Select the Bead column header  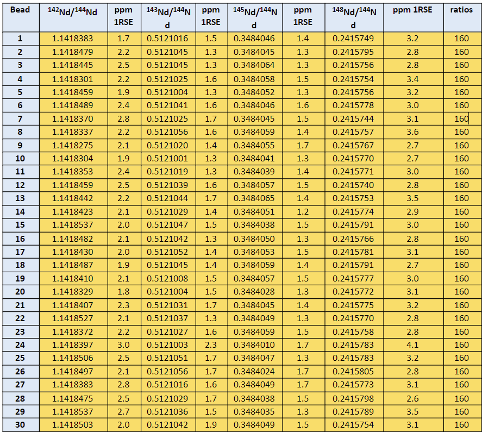(21, 17)
